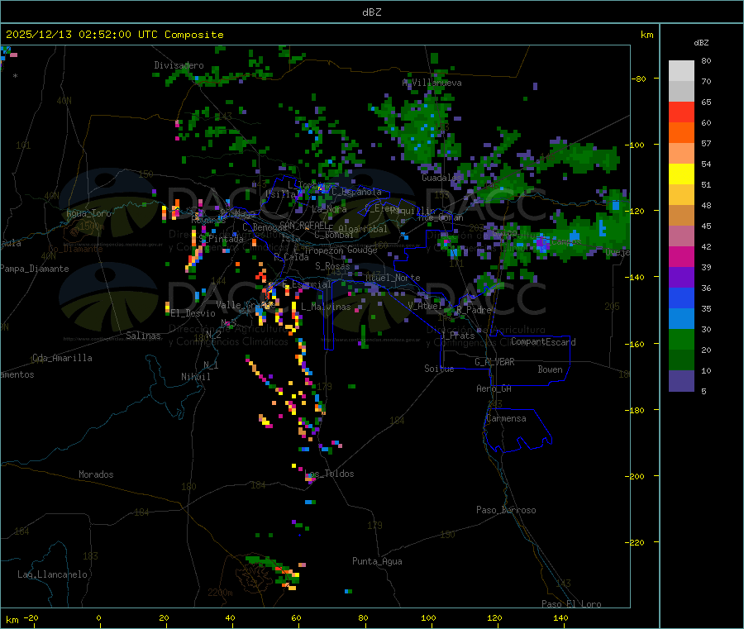This screenshot has height=629, width=744.
Task: Click the purple 39 dBZ legend band
Action: pos(681,278)
